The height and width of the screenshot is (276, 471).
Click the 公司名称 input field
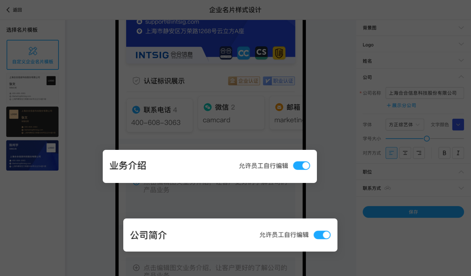tap(425, 93)
